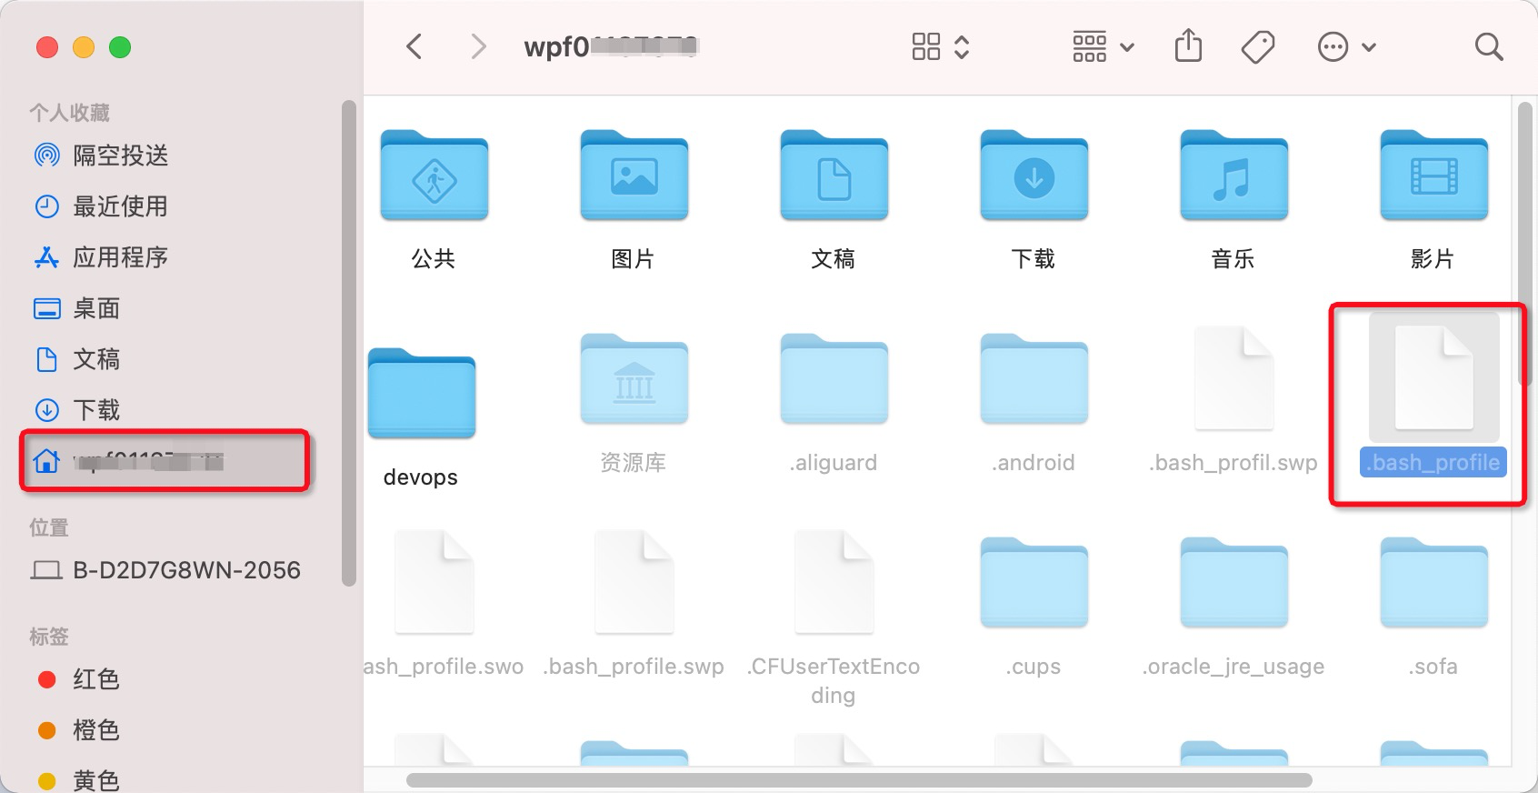Open Documents (文稿) sidebar item
This screenshot has height=793, width=1538.
[x=76, y=359]
